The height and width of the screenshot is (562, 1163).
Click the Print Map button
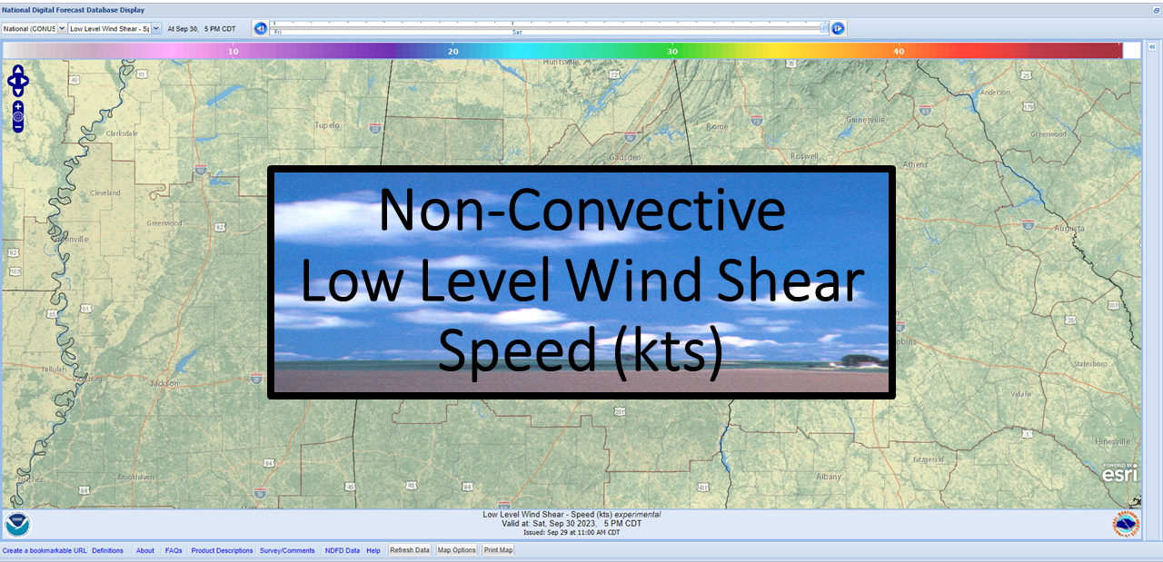click(x=498, y=550)
